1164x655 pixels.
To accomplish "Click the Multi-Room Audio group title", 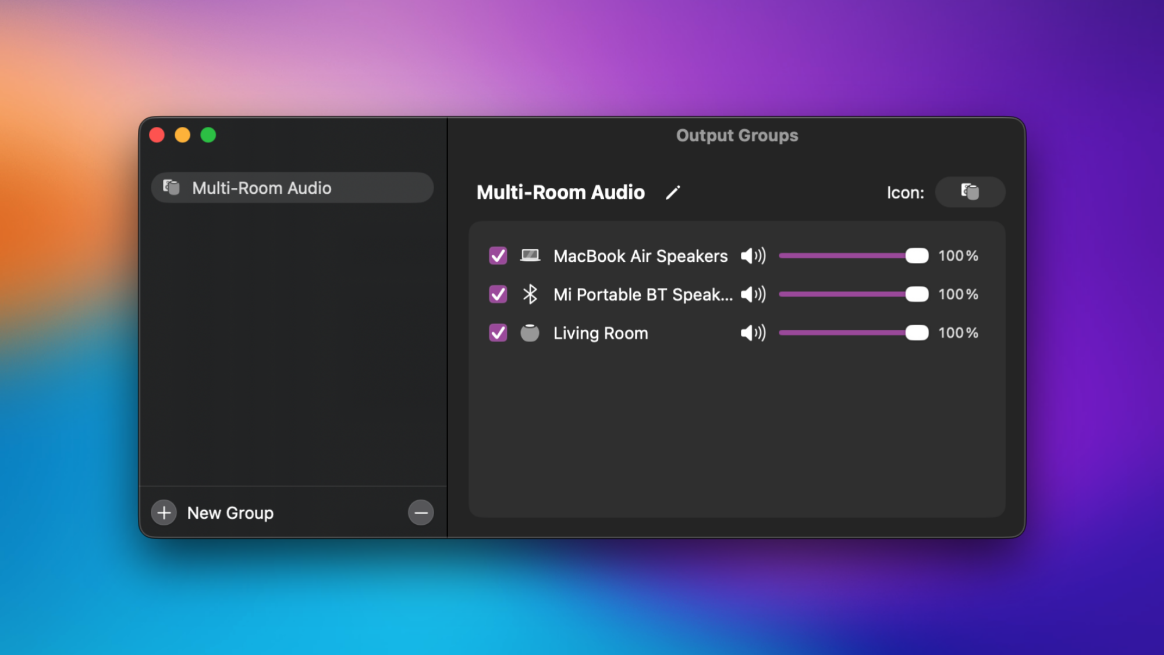I will 560,193.
